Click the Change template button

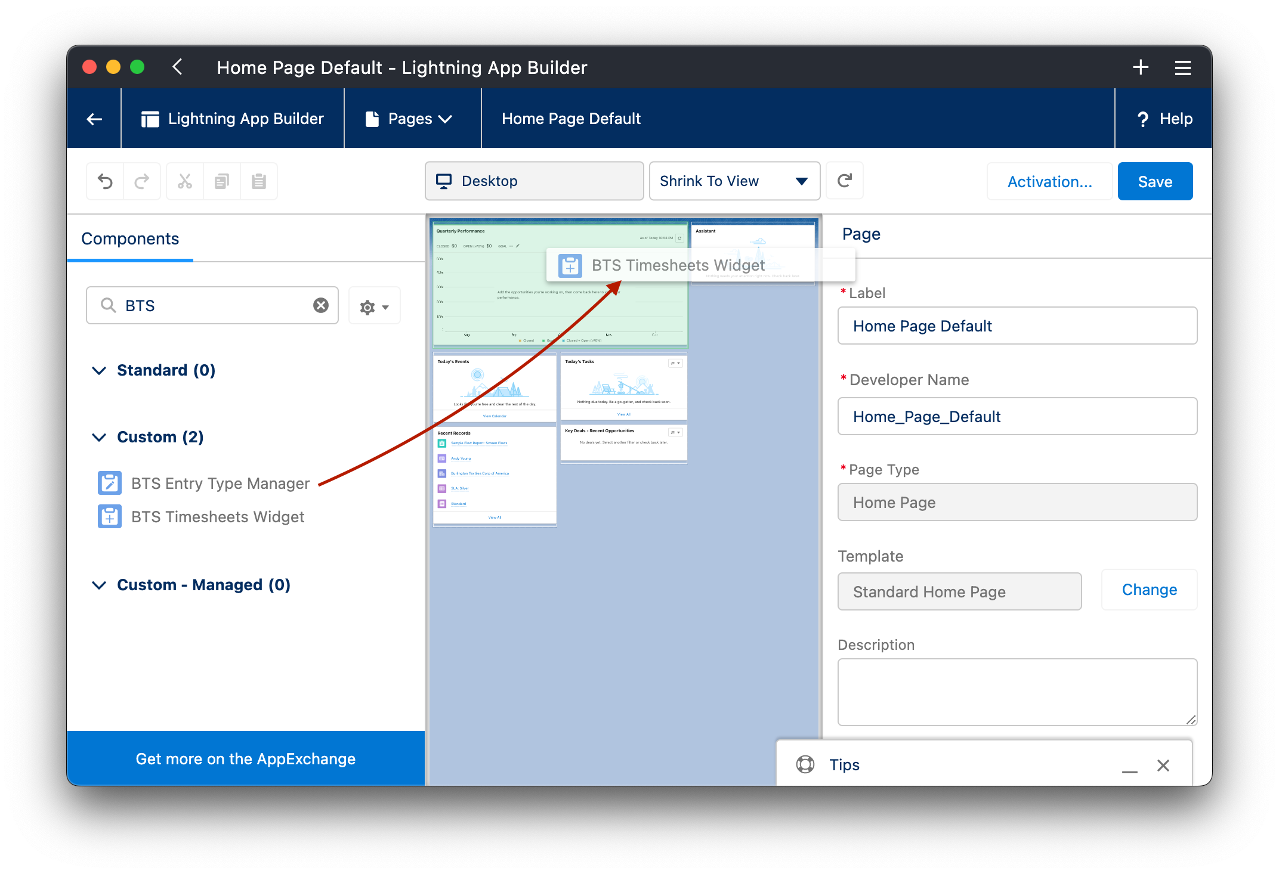click(x=1149, y=590)
